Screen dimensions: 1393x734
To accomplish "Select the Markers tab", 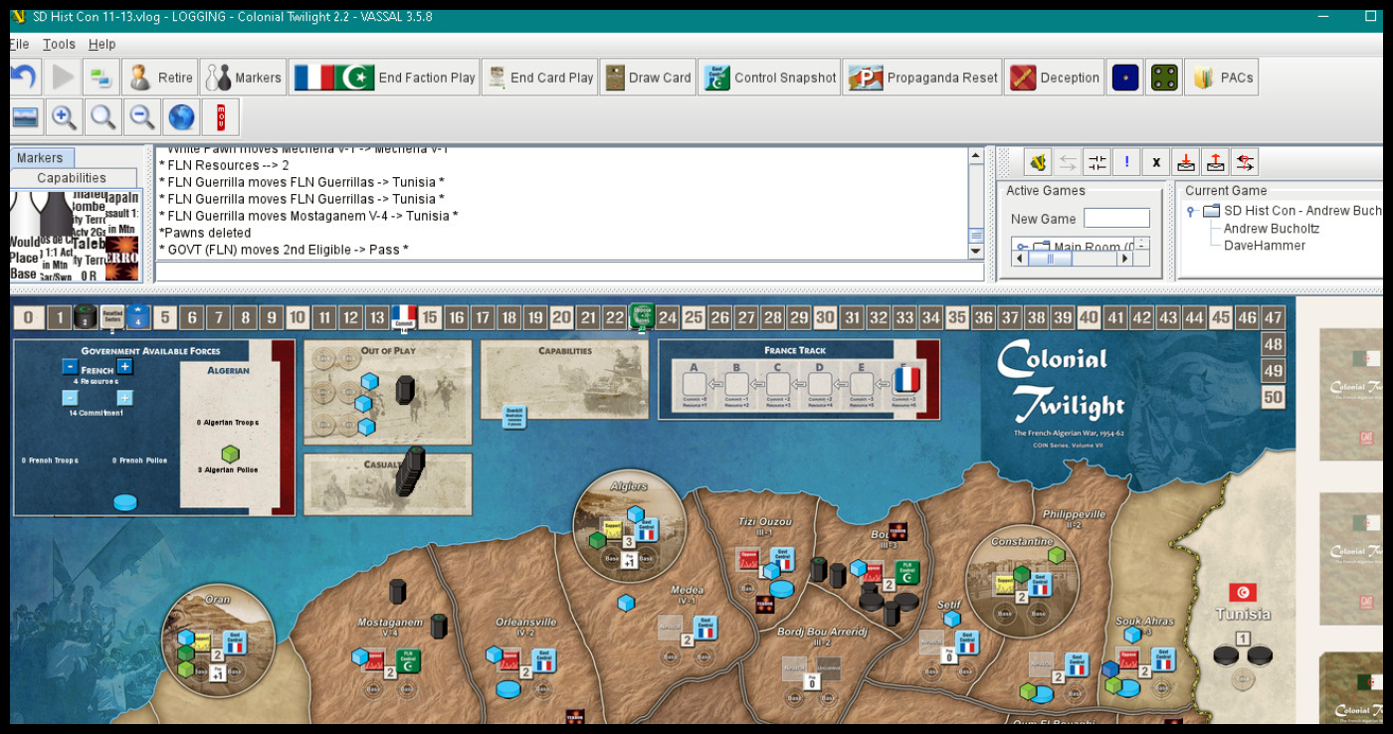I will coord(40,158).
